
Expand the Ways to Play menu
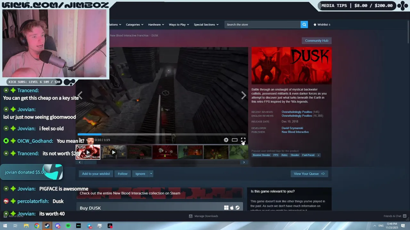click(179, 25)
